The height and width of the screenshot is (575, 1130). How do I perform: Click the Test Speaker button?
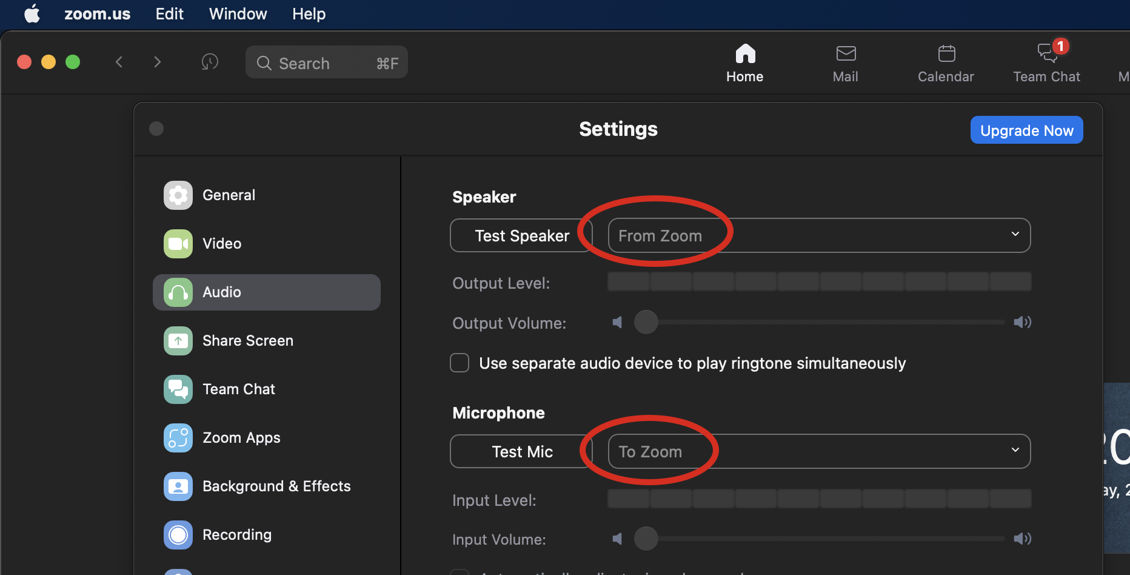pos(521,235)
